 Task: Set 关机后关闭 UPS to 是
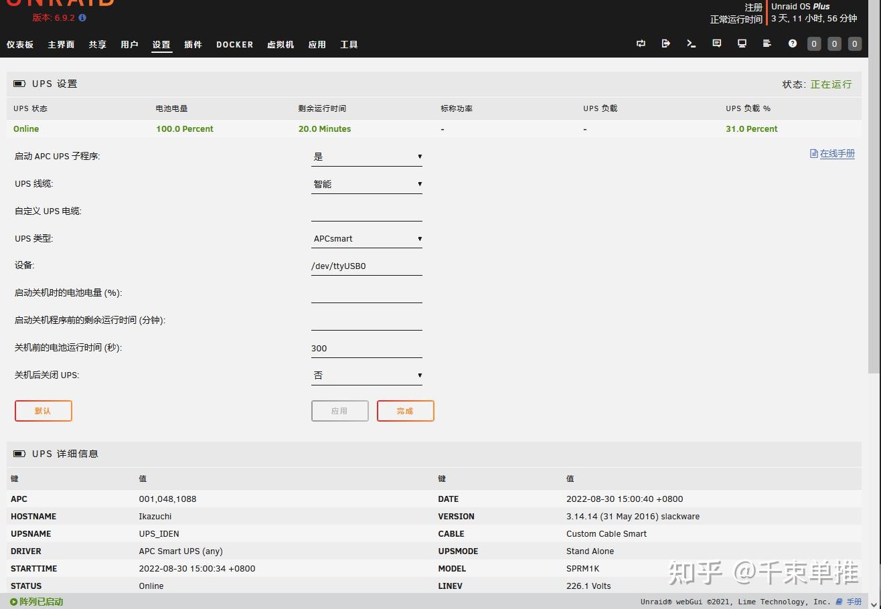coord(366,375)
